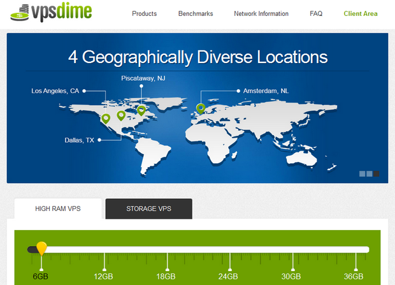Viewport: 395px width, 285px height.
Task: Click the Piscataway map pin
Action: (141, 110)
